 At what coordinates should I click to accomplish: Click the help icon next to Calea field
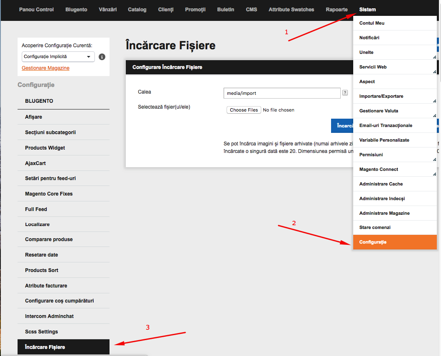coord(345,92)
